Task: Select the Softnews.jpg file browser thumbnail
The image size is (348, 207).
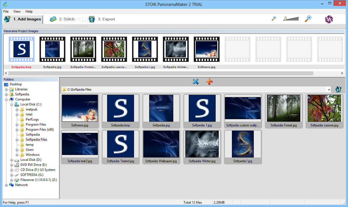Action: pyautogui.click(x=80, y=111)
